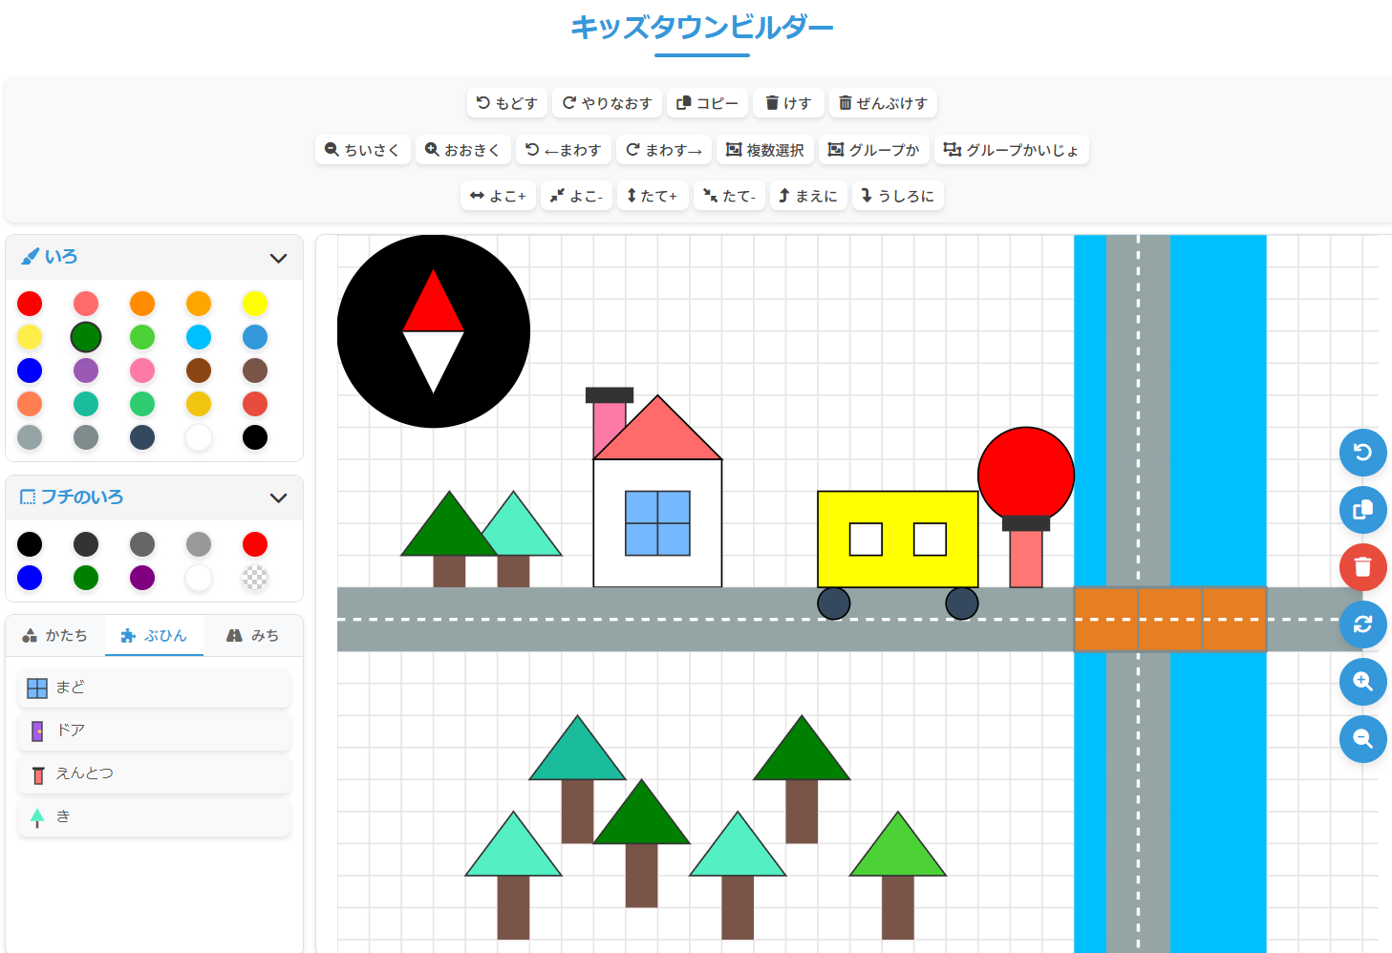Toggle 複数選択 multi-select mode
Screen dimensions: 1392x953
tap(765, 150)
